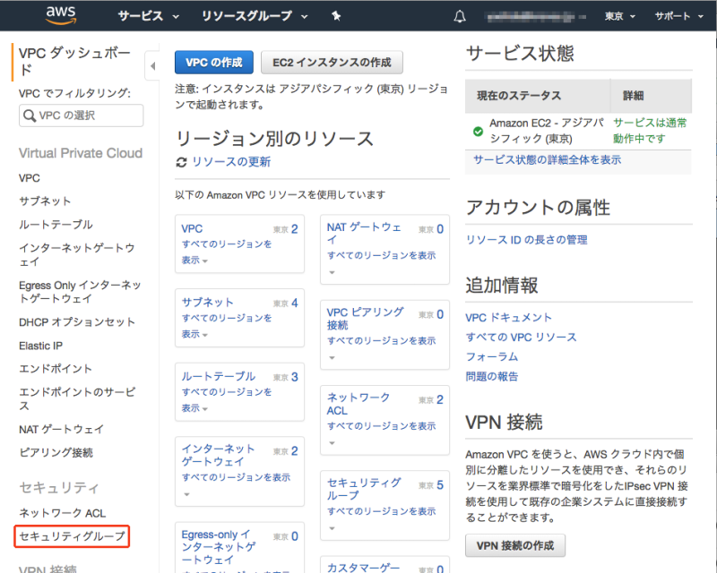Viewport: 717px width, 573px height.
Task: Click リソース ID の長さの管理 link
Action: 526,239
